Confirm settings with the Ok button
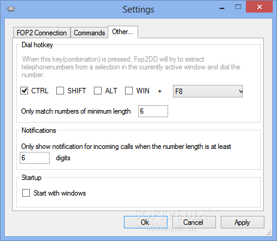The height and width of the screenshot is (241, 277). click(x=145, y=222)
